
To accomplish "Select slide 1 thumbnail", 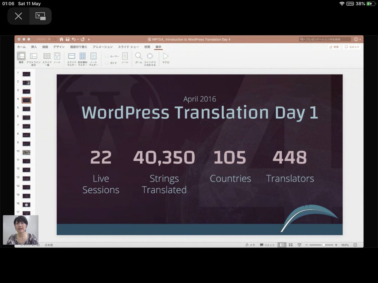I will pos(26,74).
